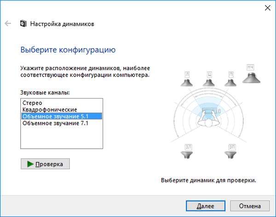This screenshot has width=276, height=217.
Task: Select Стерео in the channel list
Action: pyautogui.click(x=33, y=103)
